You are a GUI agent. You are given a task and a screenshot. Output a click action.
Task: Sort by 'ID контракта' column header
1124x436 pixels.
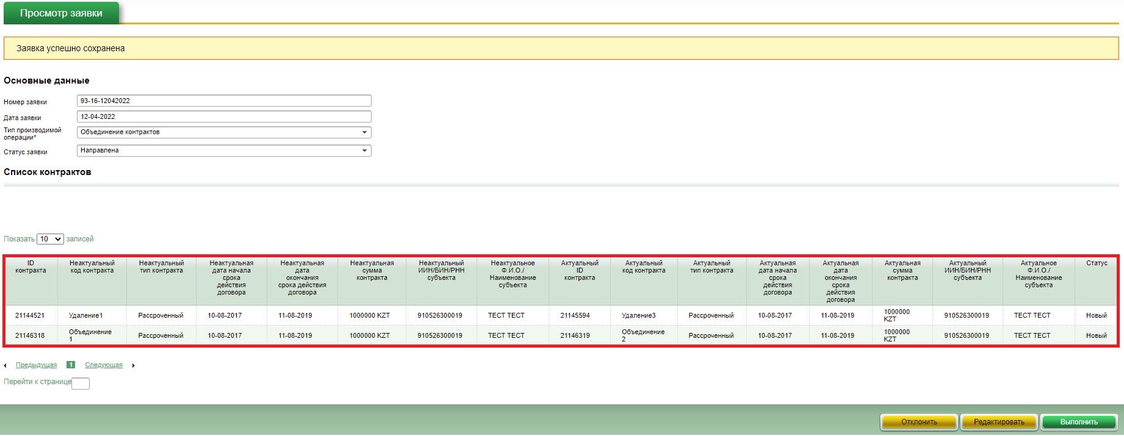click(x=31, y=267)
